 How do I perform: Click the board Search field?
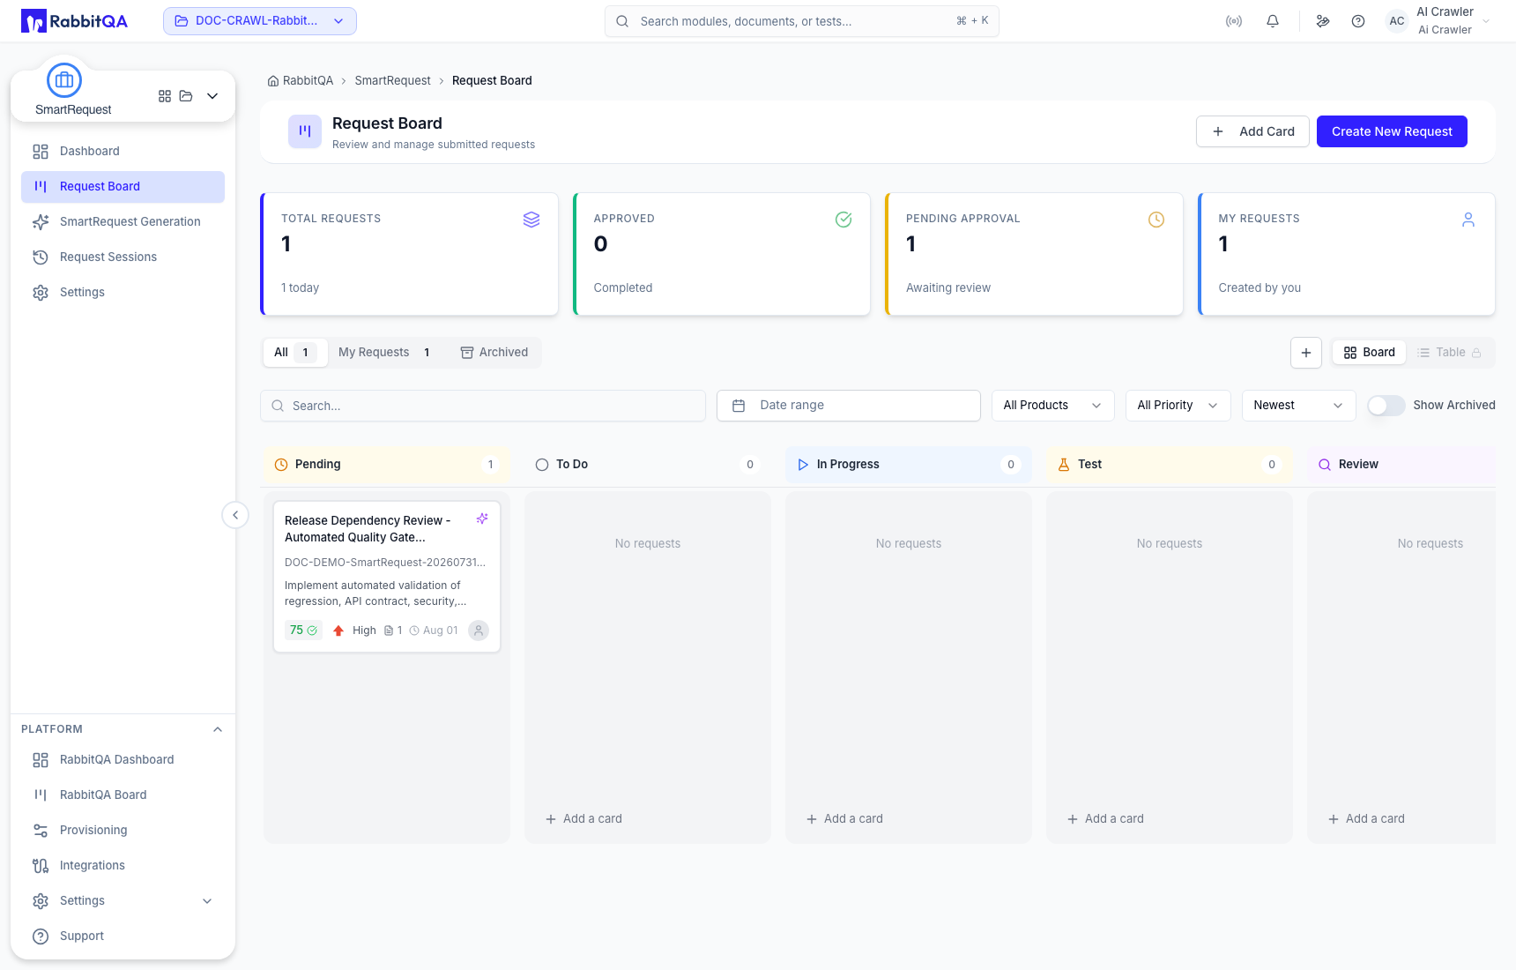pos(483,406)
